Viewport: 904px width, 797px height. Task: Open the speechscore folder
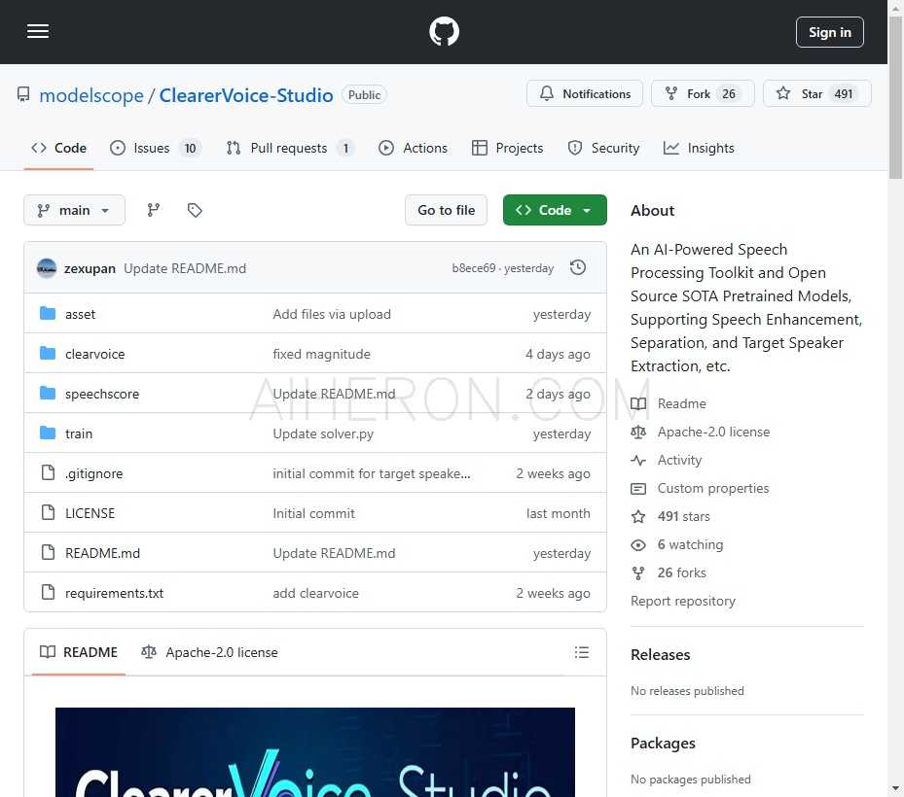[x=102, y=394]
